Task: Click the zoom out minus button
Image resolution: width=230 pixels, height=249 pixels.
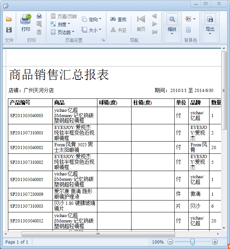Action: coord(170,242)
